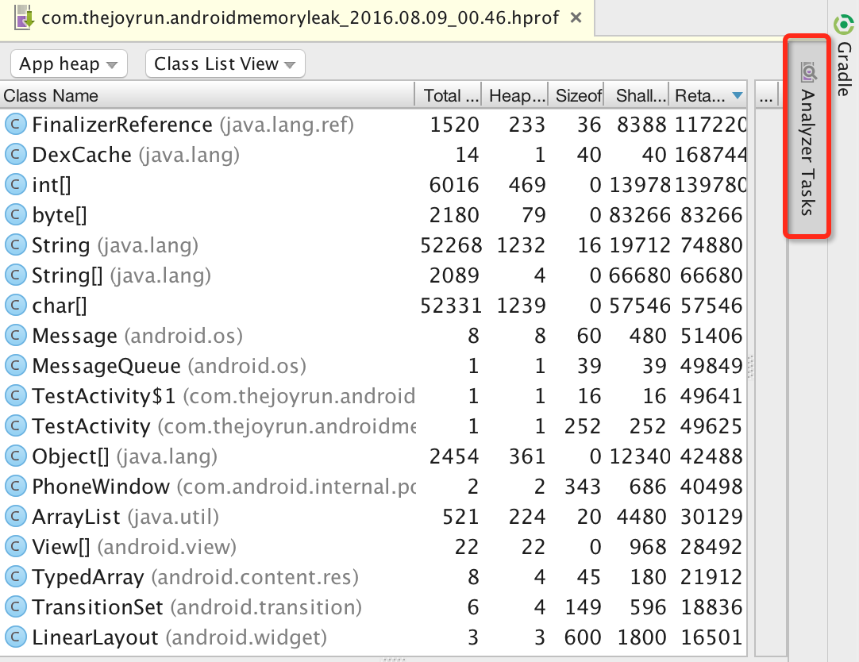Click the class icon beside Message
The image size is (859, 662).
[16, 335]
